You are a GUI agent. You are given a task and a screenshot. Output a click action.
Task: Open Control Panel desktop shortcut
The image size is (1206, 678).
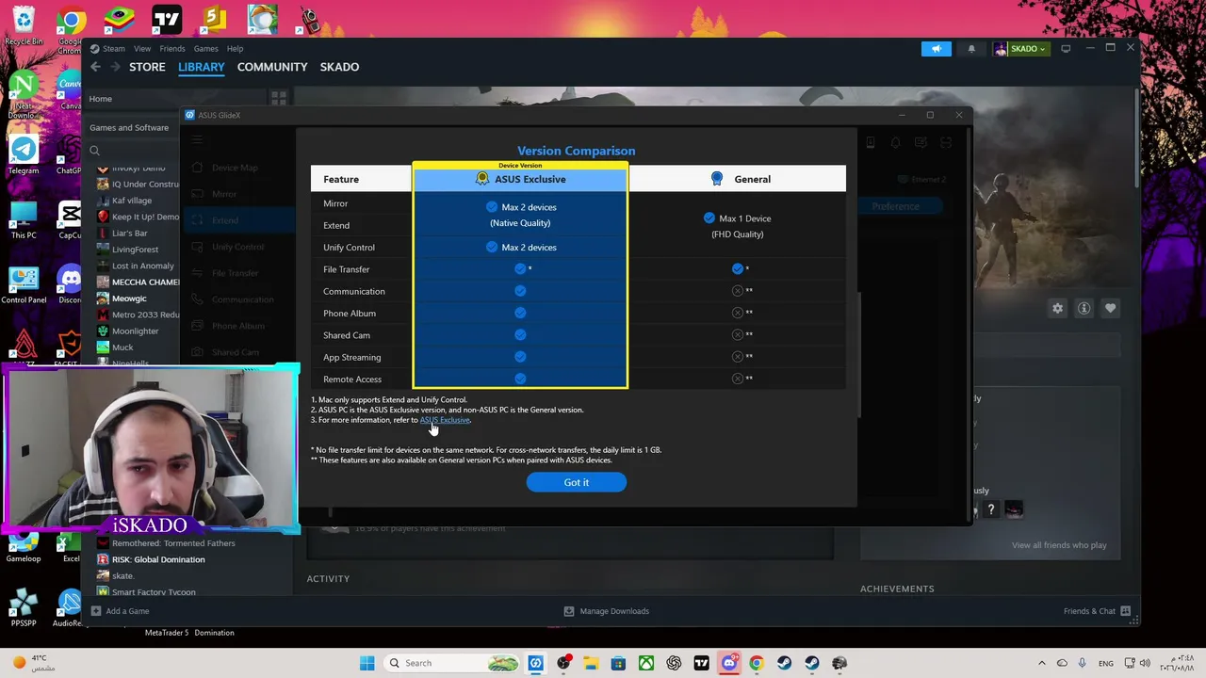point(24,285)
